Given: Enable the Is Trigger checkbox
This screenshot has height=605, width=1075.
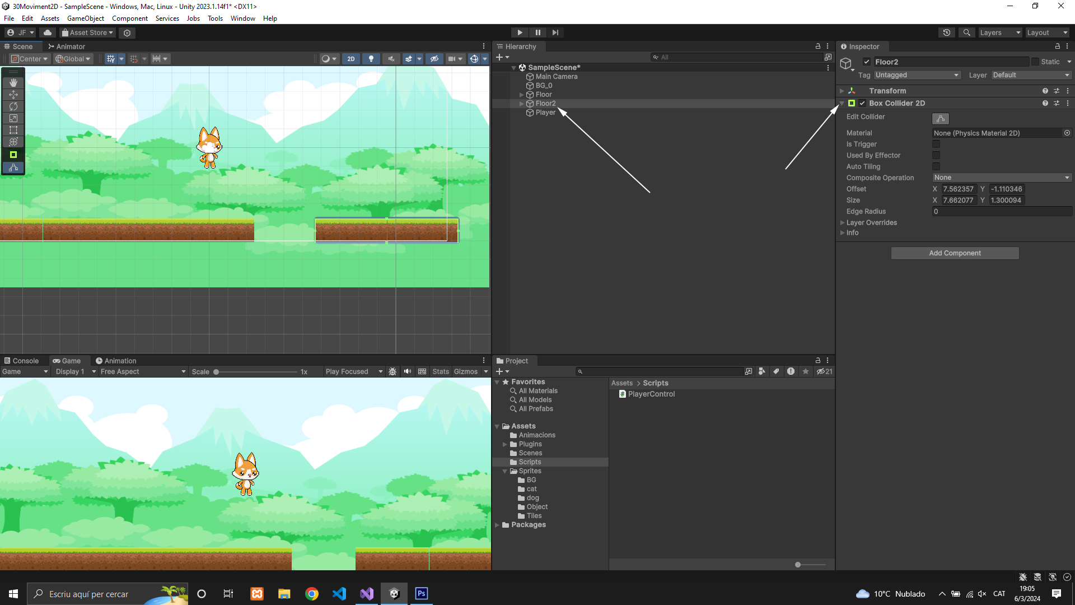Looking at the screenshot, I should (936, 144).
